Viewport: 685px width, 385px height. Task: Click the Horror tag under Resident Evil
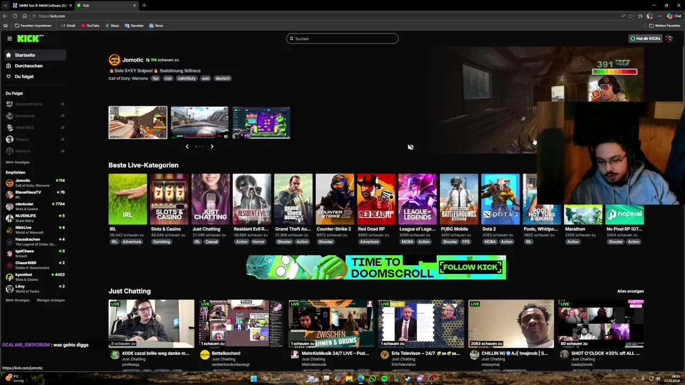258,242
